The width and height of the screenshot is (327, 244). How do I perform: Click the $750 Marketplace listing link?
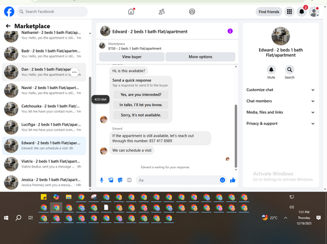135,48
